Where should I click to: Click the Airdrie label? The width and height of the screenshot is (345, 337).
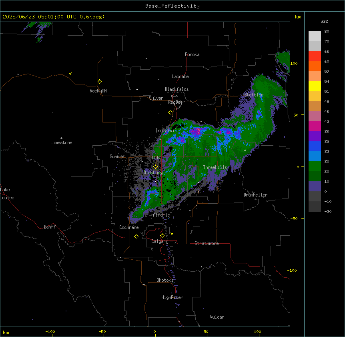(x=162, y=215)
